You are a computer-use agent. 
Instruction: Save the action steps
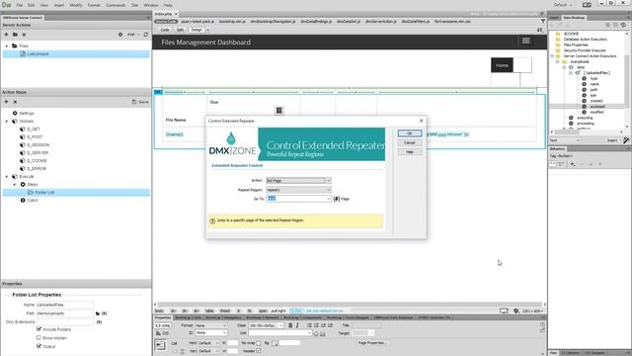tap(140, 102)
